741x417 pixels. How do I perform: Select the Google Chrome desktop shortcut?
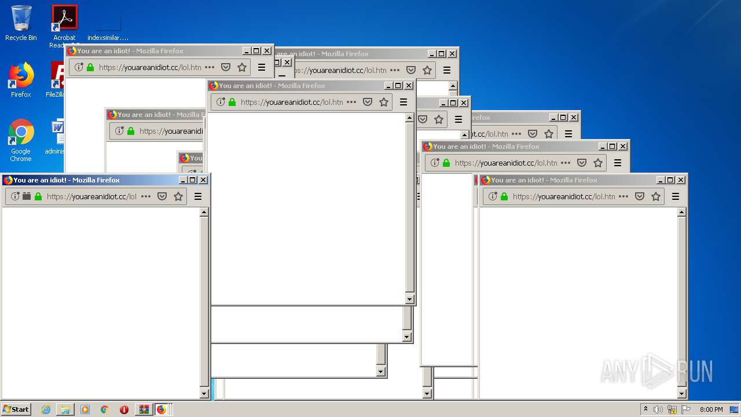(21, 140)
